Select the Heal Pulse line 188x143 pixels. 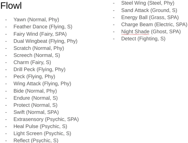[x=40, y=127]
